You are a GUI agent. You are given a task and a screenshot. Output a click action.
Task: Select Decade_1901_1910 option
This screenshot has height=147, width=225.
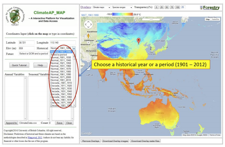61,83
